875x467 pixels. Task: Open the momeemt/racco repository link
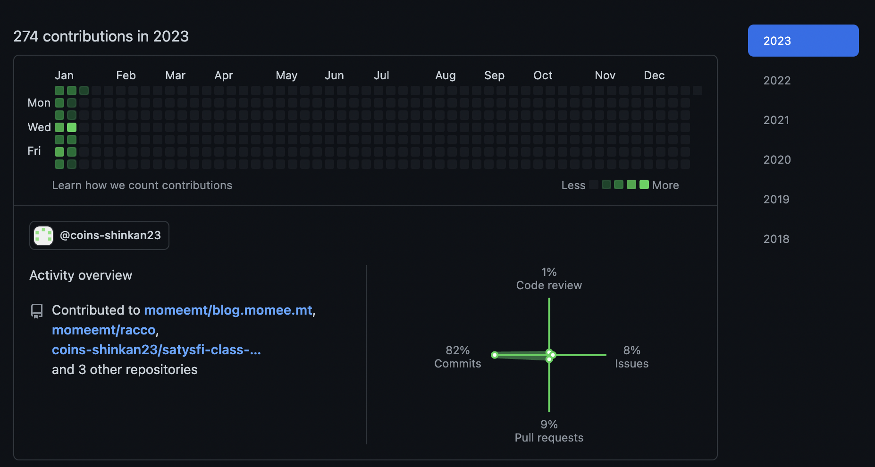[x=104, y=330]
